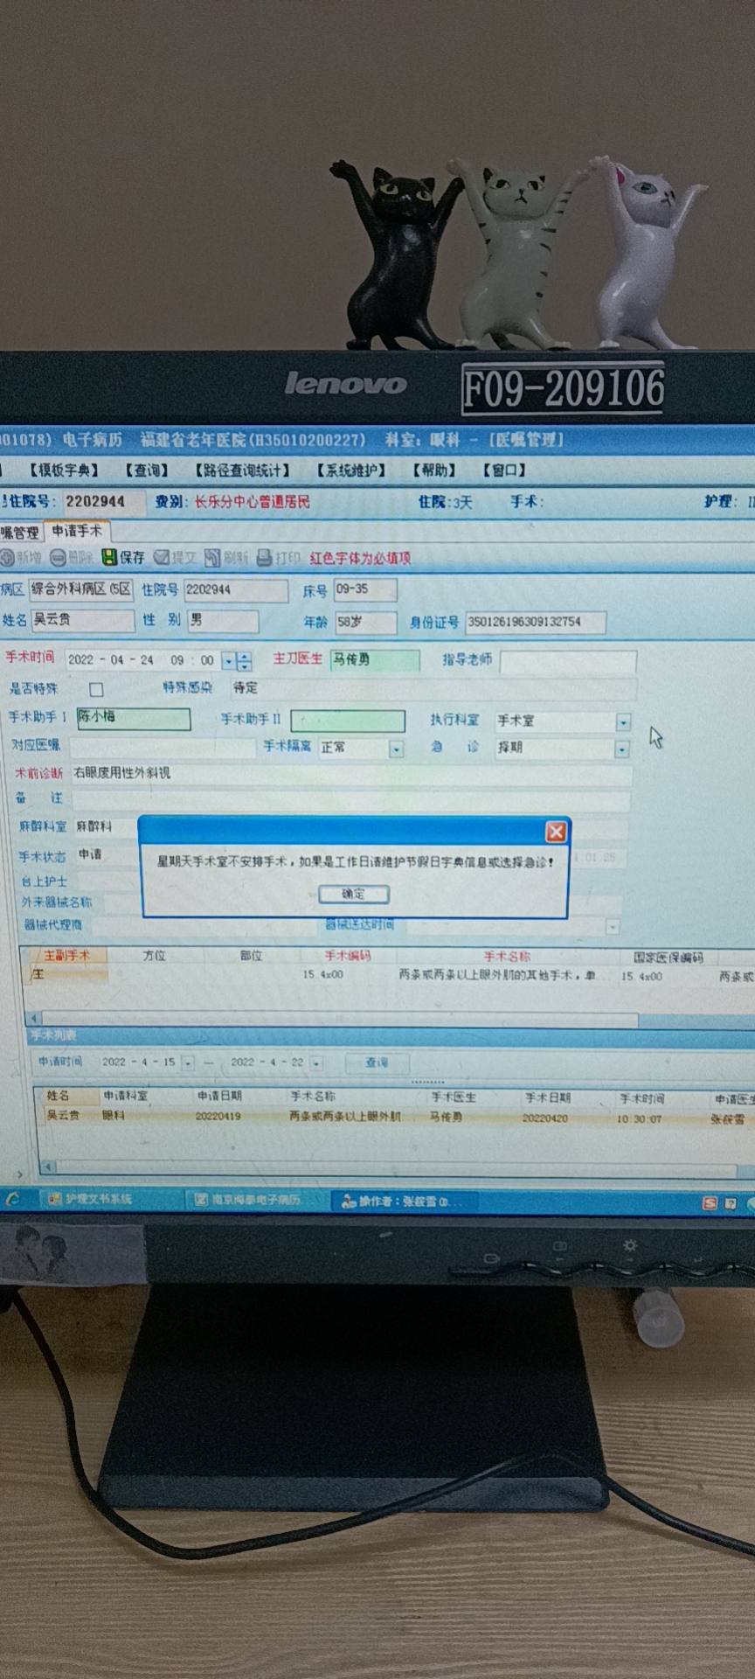Click the 手术医生 cell 马传勇 in list
The width and height of the screenshot is (755, 1679).
point(447,1118)
